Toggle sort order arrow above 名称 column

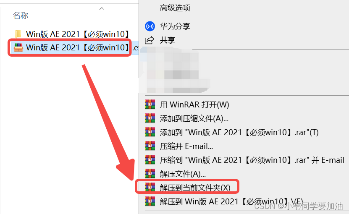(x=102, y=9)
